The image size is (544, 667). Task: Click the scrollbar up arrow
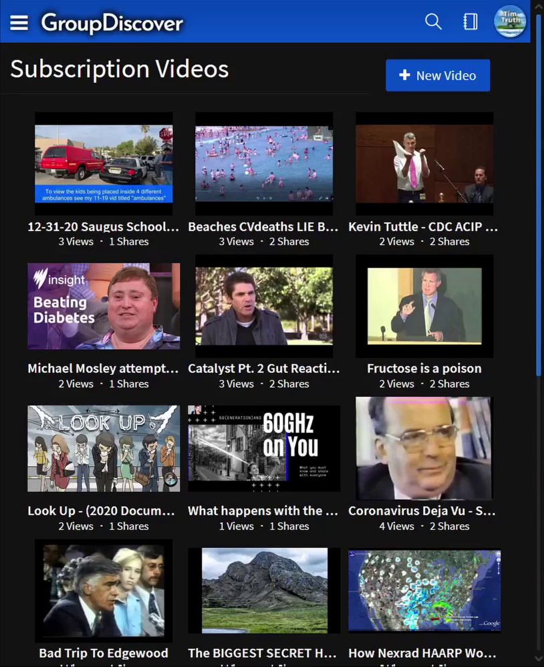(x=539, y=7)
